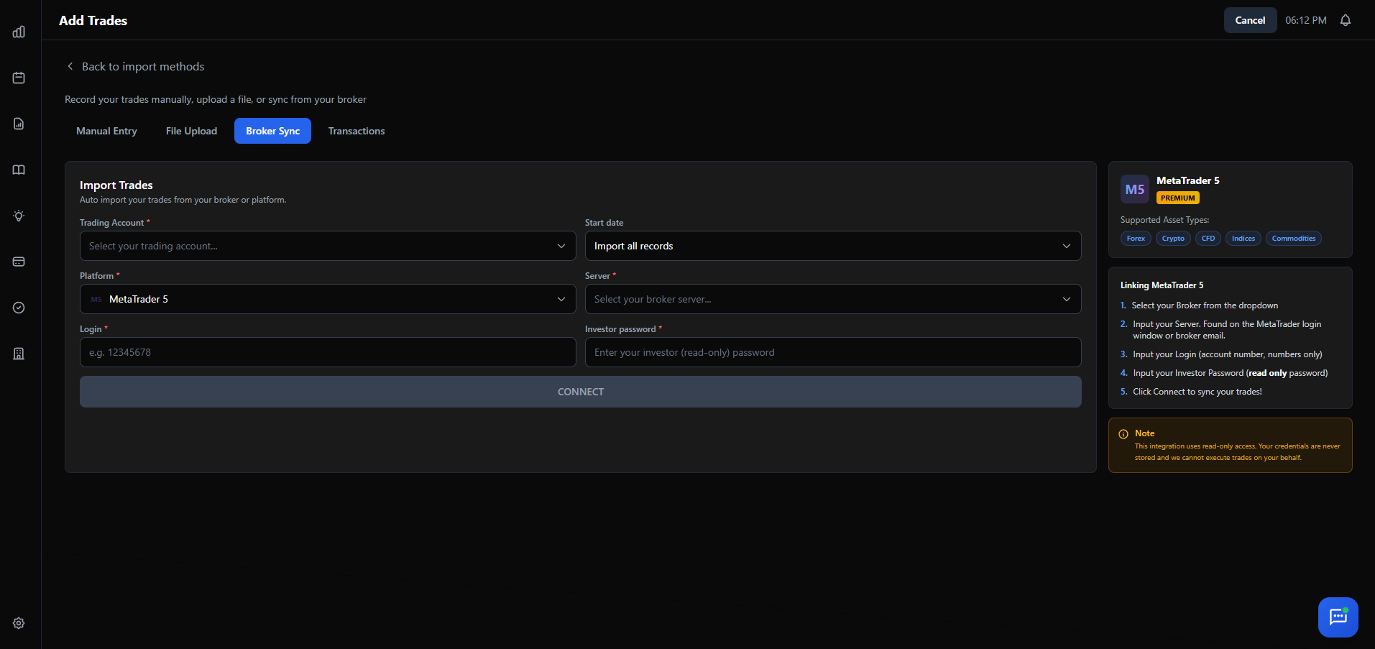
Task: Open the chat widget at bottom right
Action: 1337,617
